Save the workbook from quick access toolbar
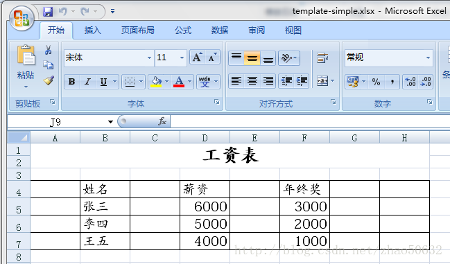 [x=48, y=12]
